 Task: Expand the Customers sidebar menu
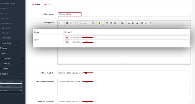(x=12, y=58)
